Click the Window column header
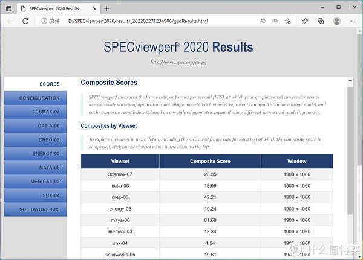 pos(297,162)
